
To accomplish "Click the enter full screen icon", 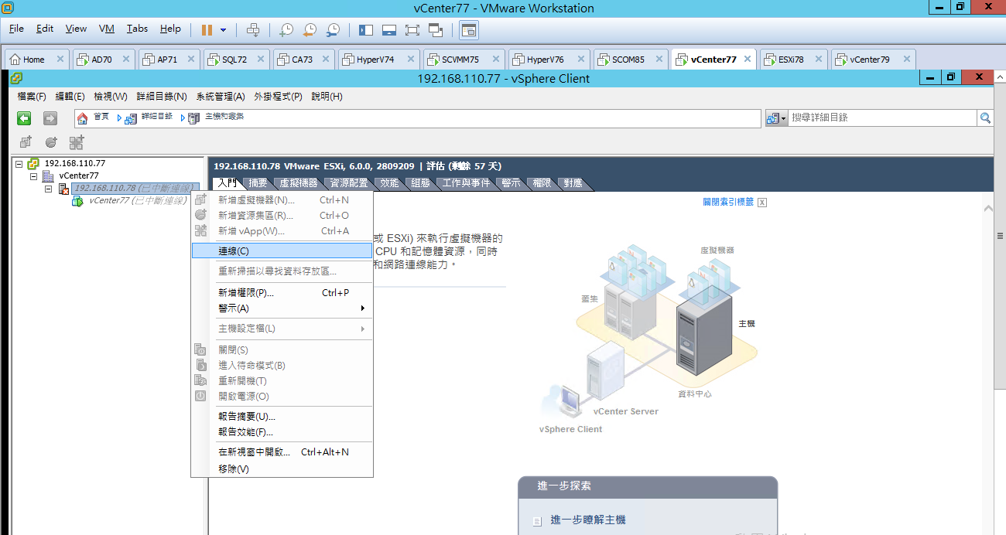I will point(412,30).
